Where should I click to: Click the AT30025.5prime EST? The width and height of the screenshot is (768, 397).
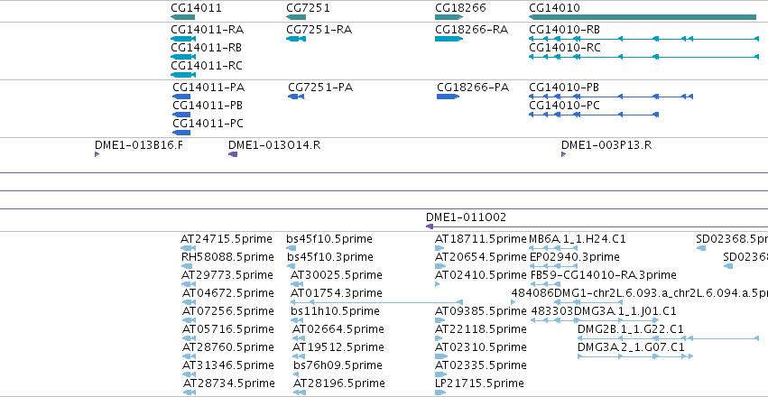point(295,284)
